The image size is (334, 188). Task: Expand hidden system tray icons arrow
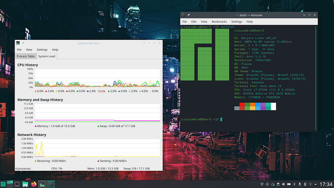[316, 184]
